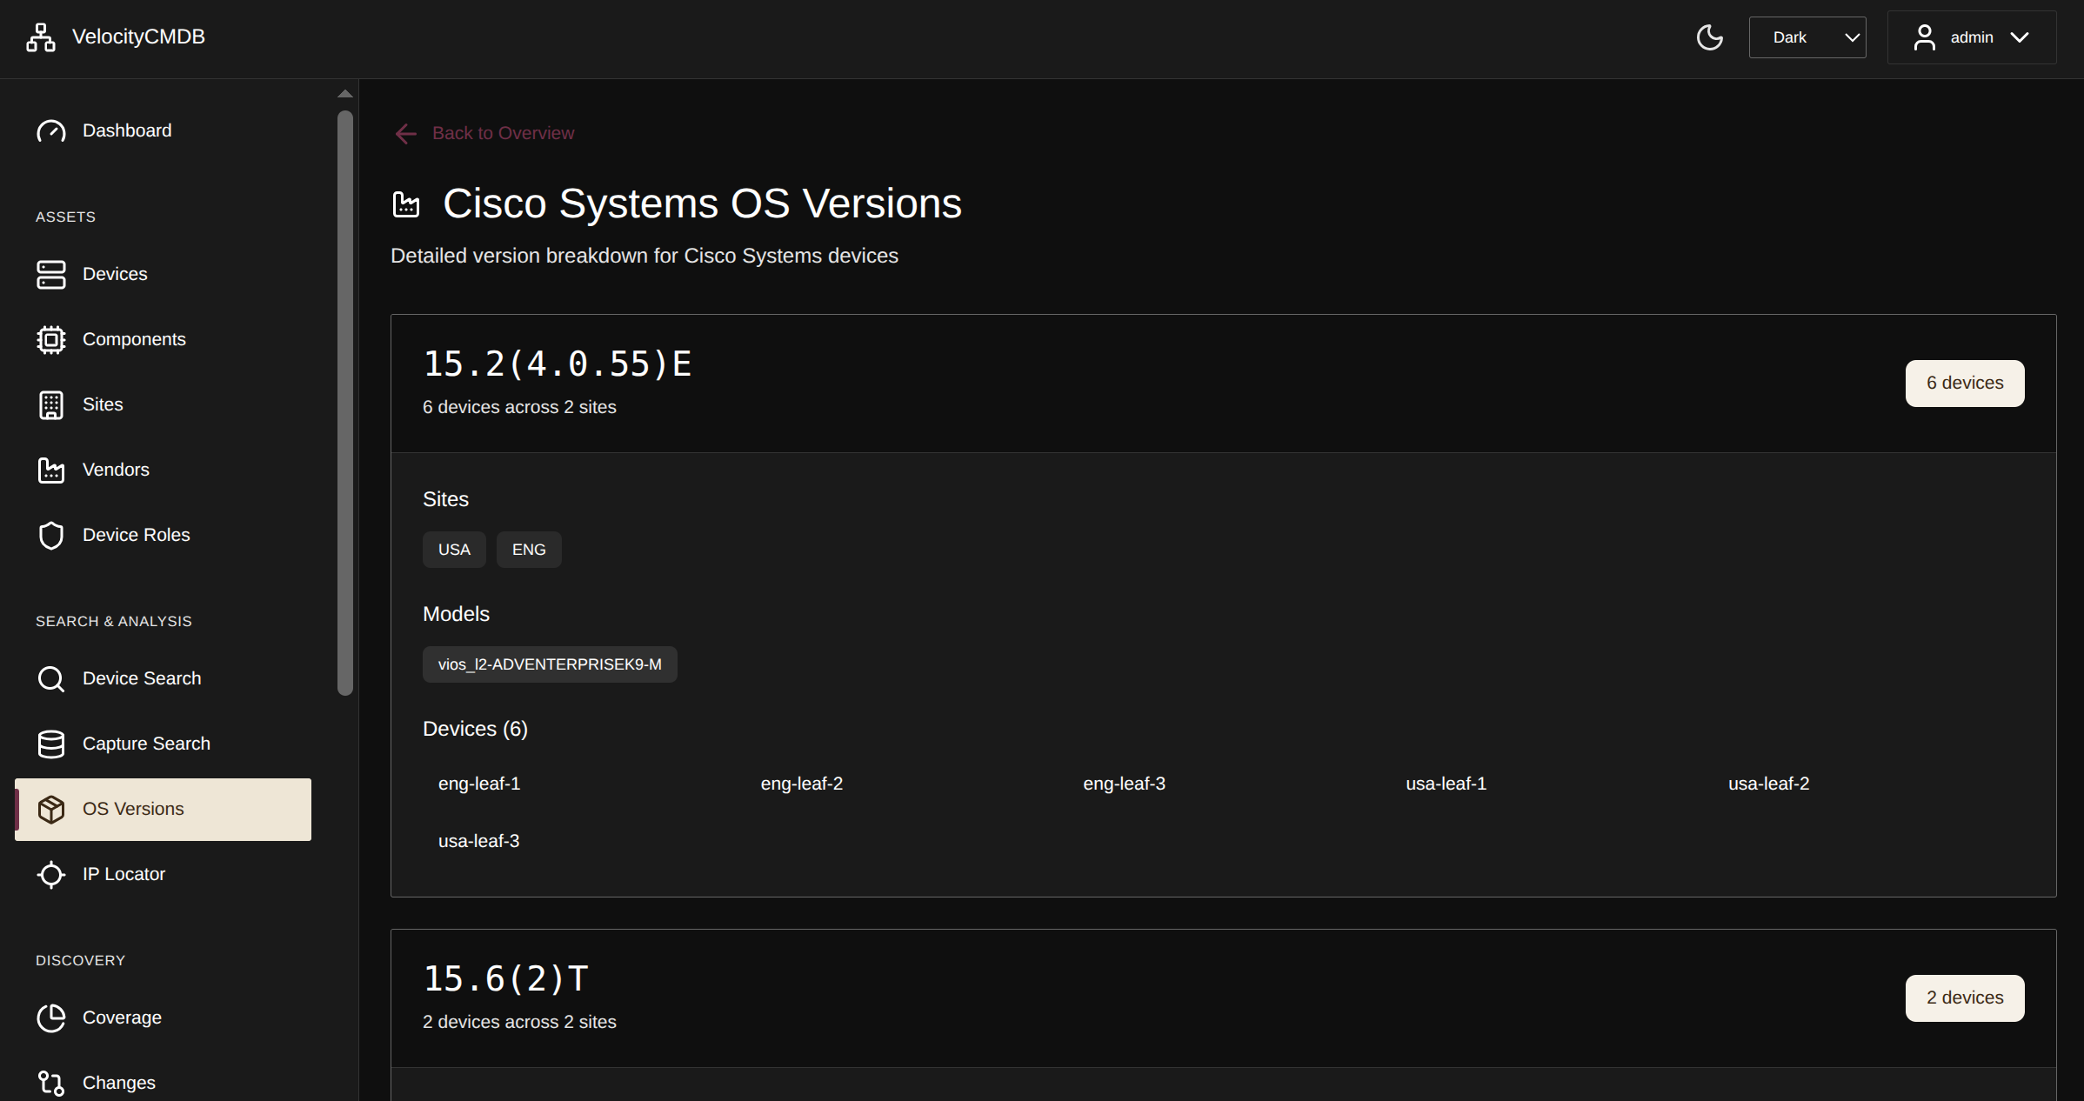
Task: Open device eng-leaf-3
Action: [1124, 784]
